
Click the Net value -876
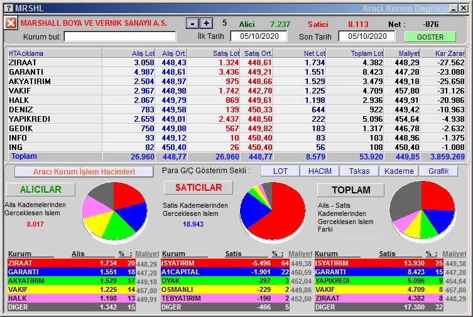click(x=431, y=24)
